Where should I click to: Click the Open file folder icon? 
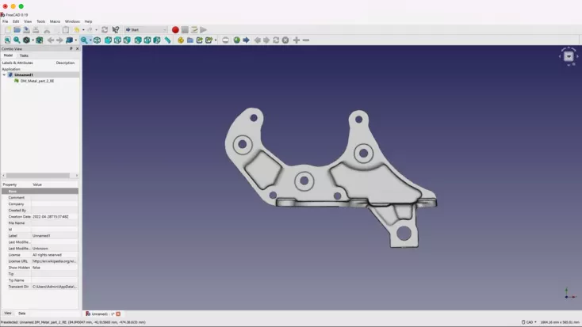tap(17, 30)
